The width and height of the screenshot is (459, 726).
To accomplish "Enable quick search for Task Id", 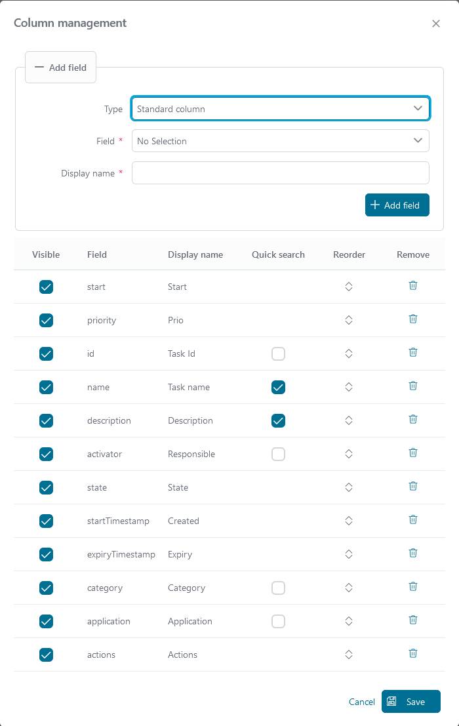I will coord(278,353).
